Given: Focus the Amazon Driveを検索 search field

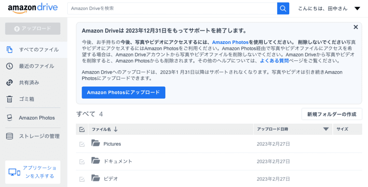Looking at the screenshot, I should [x=172, y=9].
